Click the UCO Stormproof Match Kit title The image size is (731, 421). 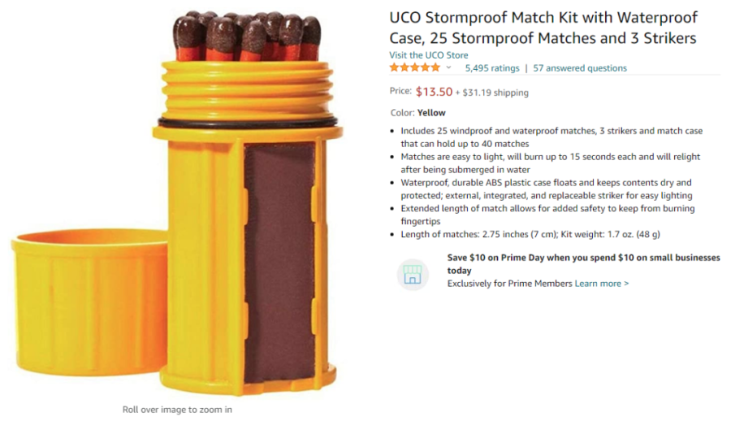click(543, 28)
